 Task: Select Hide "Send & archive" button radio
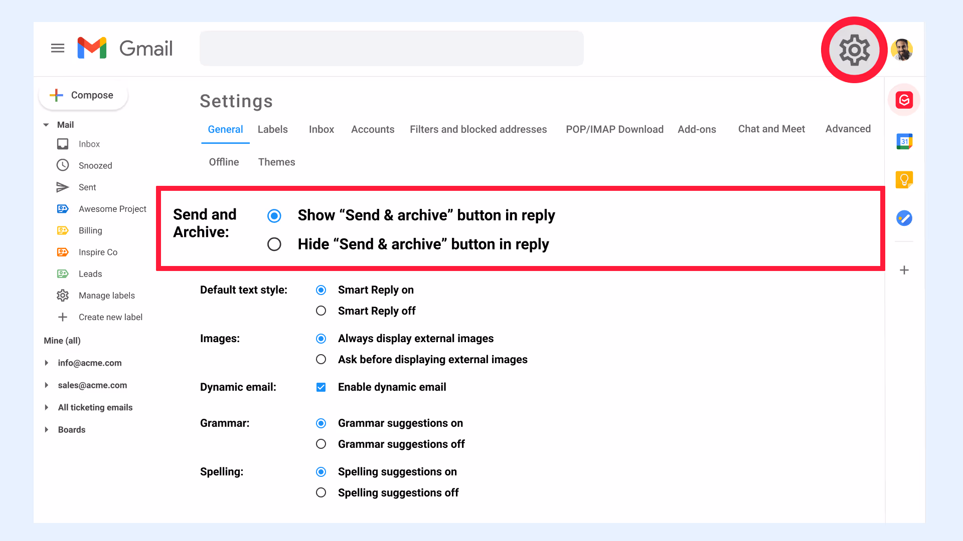(274, 244)
